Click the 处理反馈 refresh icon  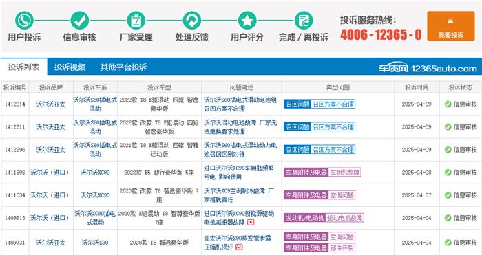coord(192,21)
